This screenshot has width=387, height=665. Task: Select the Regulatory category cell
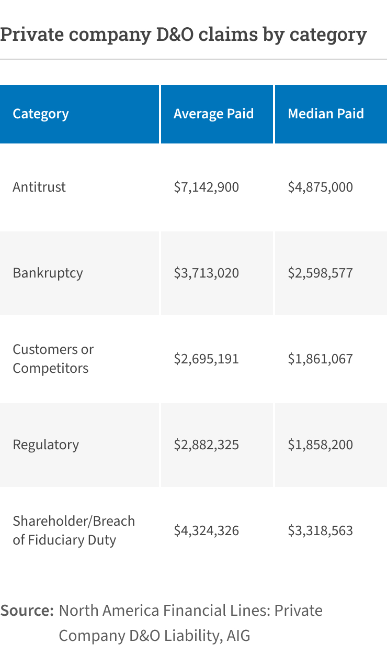[45, 445]
